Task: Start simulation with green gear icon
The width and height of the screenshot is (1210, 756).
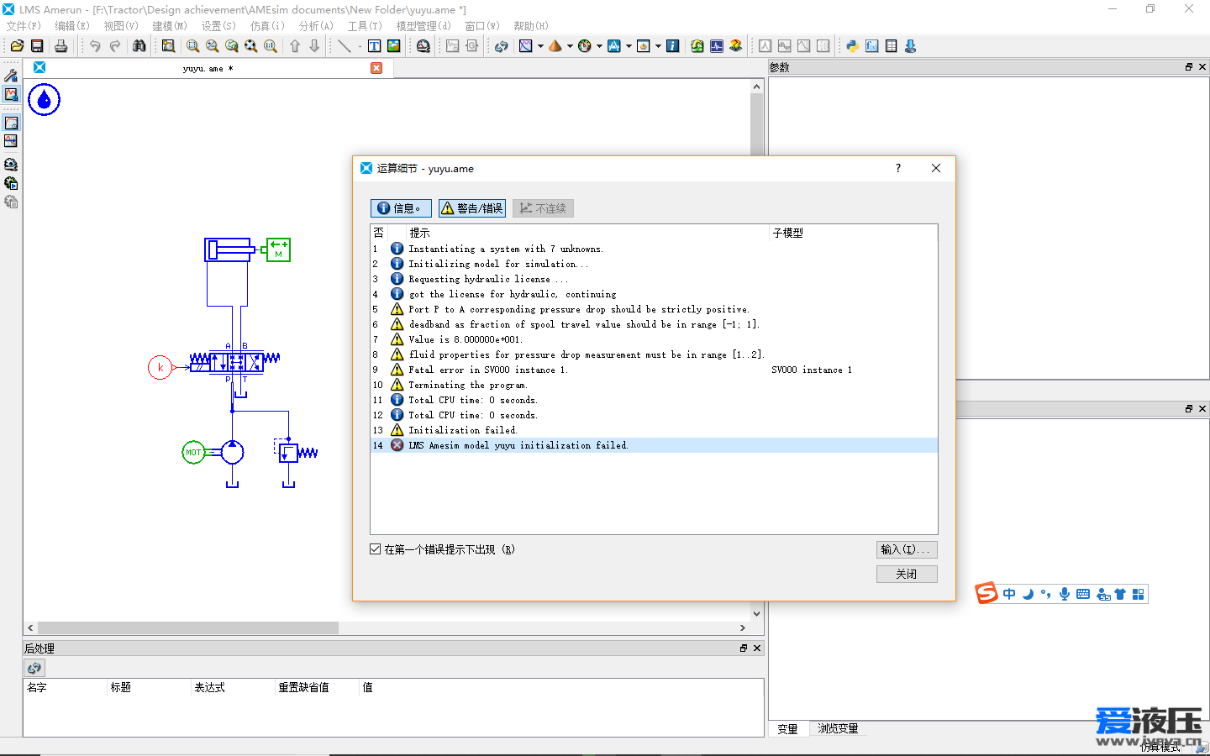Action: [11, 183]
